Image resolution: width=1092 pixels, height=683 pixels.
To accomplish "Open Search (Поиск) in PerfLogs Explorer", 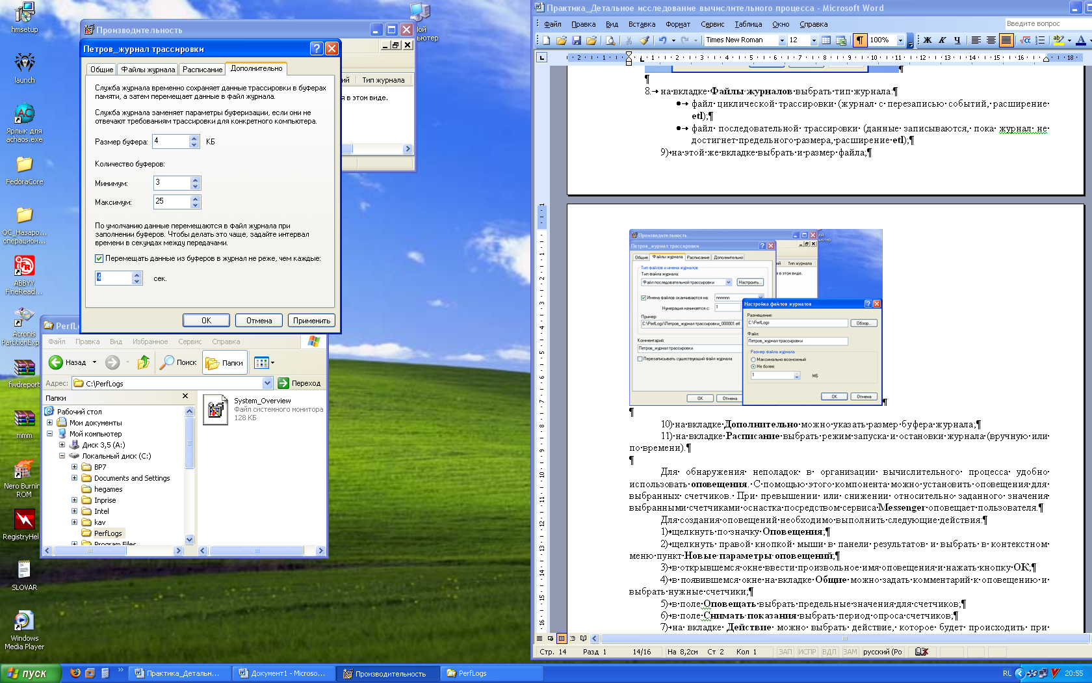I will point(178,362).
